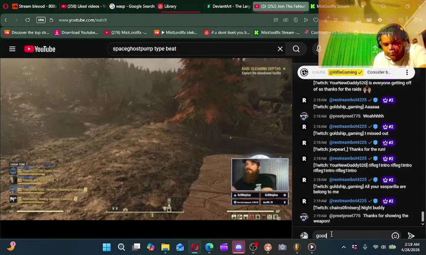Open Task View on the taskbar
426x255 pixels.
(x=136, y=247)
